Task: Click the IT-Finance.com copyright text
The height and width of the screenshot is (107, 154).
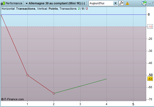Action: [x=12, y=99]
